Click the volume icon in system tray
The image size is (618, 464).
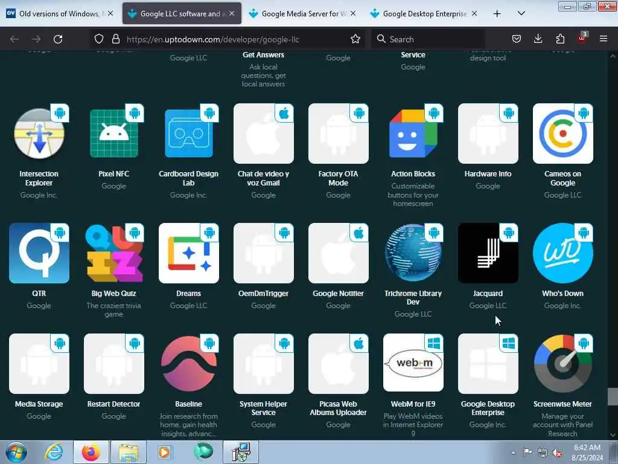(557, 453)
